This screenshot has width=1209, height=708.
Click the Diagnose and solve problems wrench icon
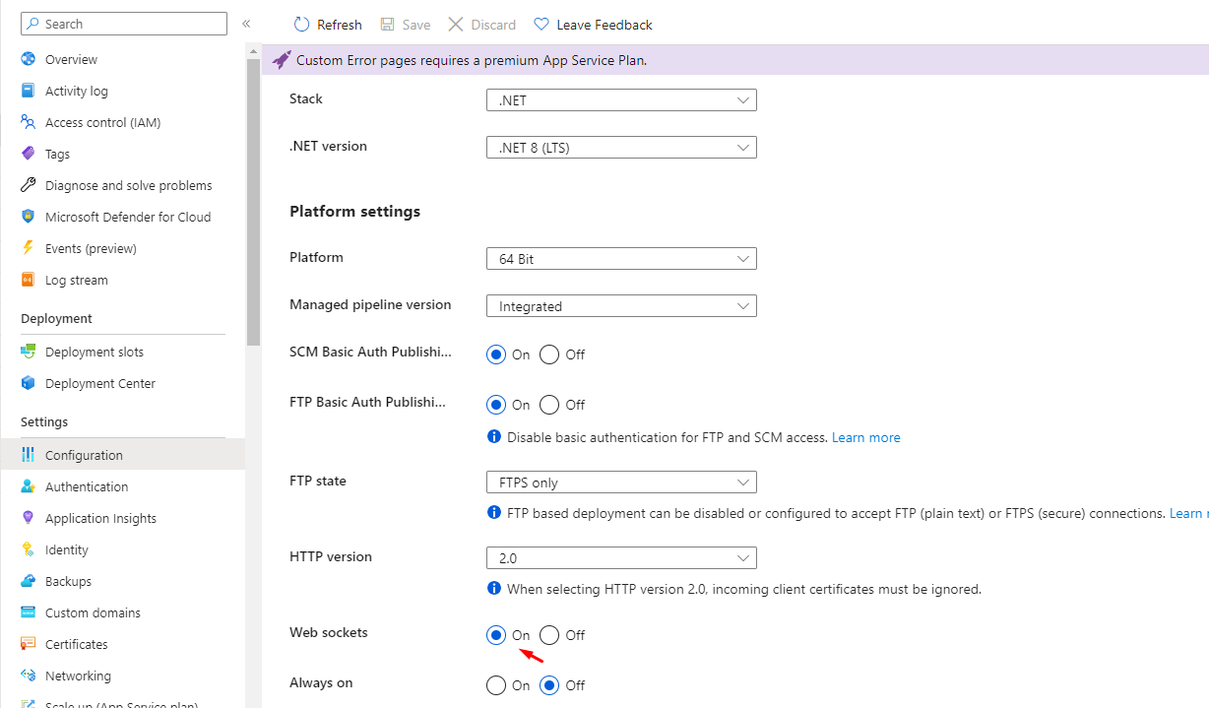click(28, 185)
